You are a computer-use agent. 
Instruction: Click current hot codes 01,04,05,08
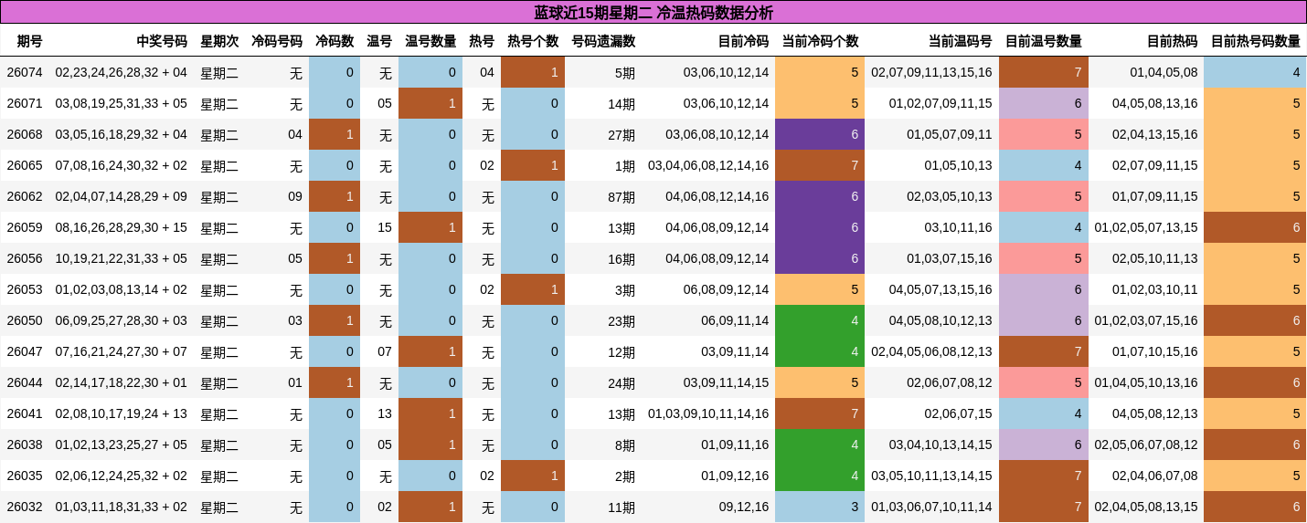(x=1164, y=72)
